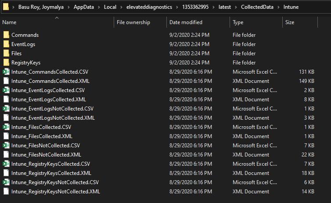Navigate to 1353362995 in address bar
Image resolution: width=331 pixels, height=203 pixels.
coord(195,7)
